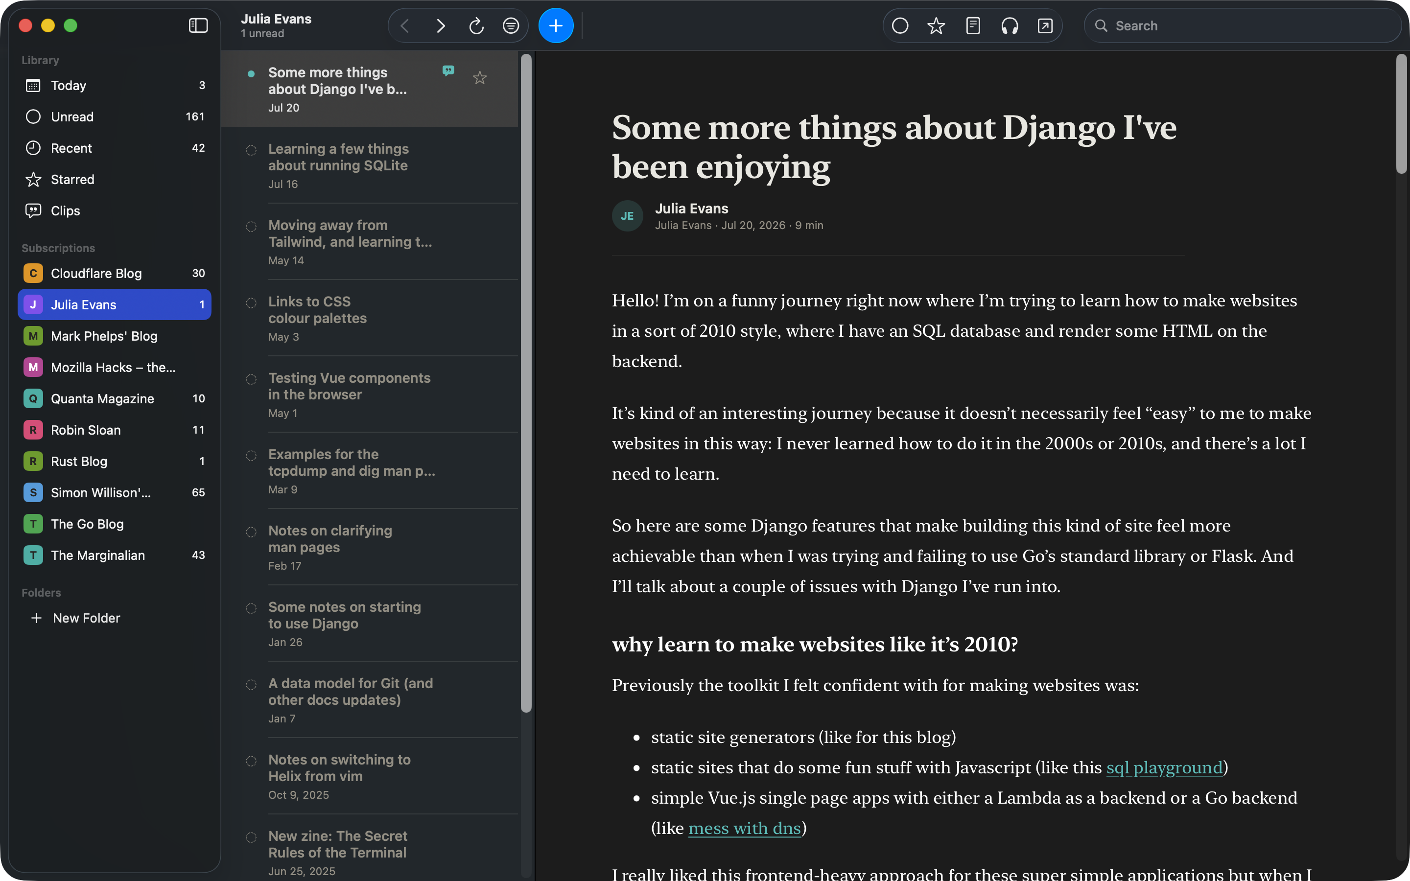Toggle the sidebar panel icon
Viewport: 1410px width, 881px height.
pyautogui.click(x=198, y=25)
